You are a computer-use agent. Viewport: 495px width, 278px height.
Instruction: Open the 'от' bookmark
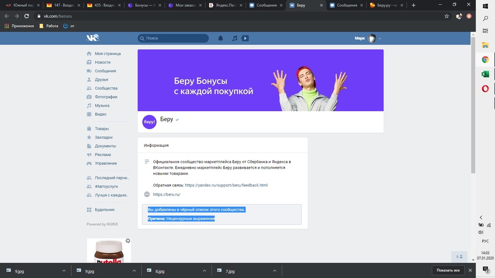tap(68, 26)
